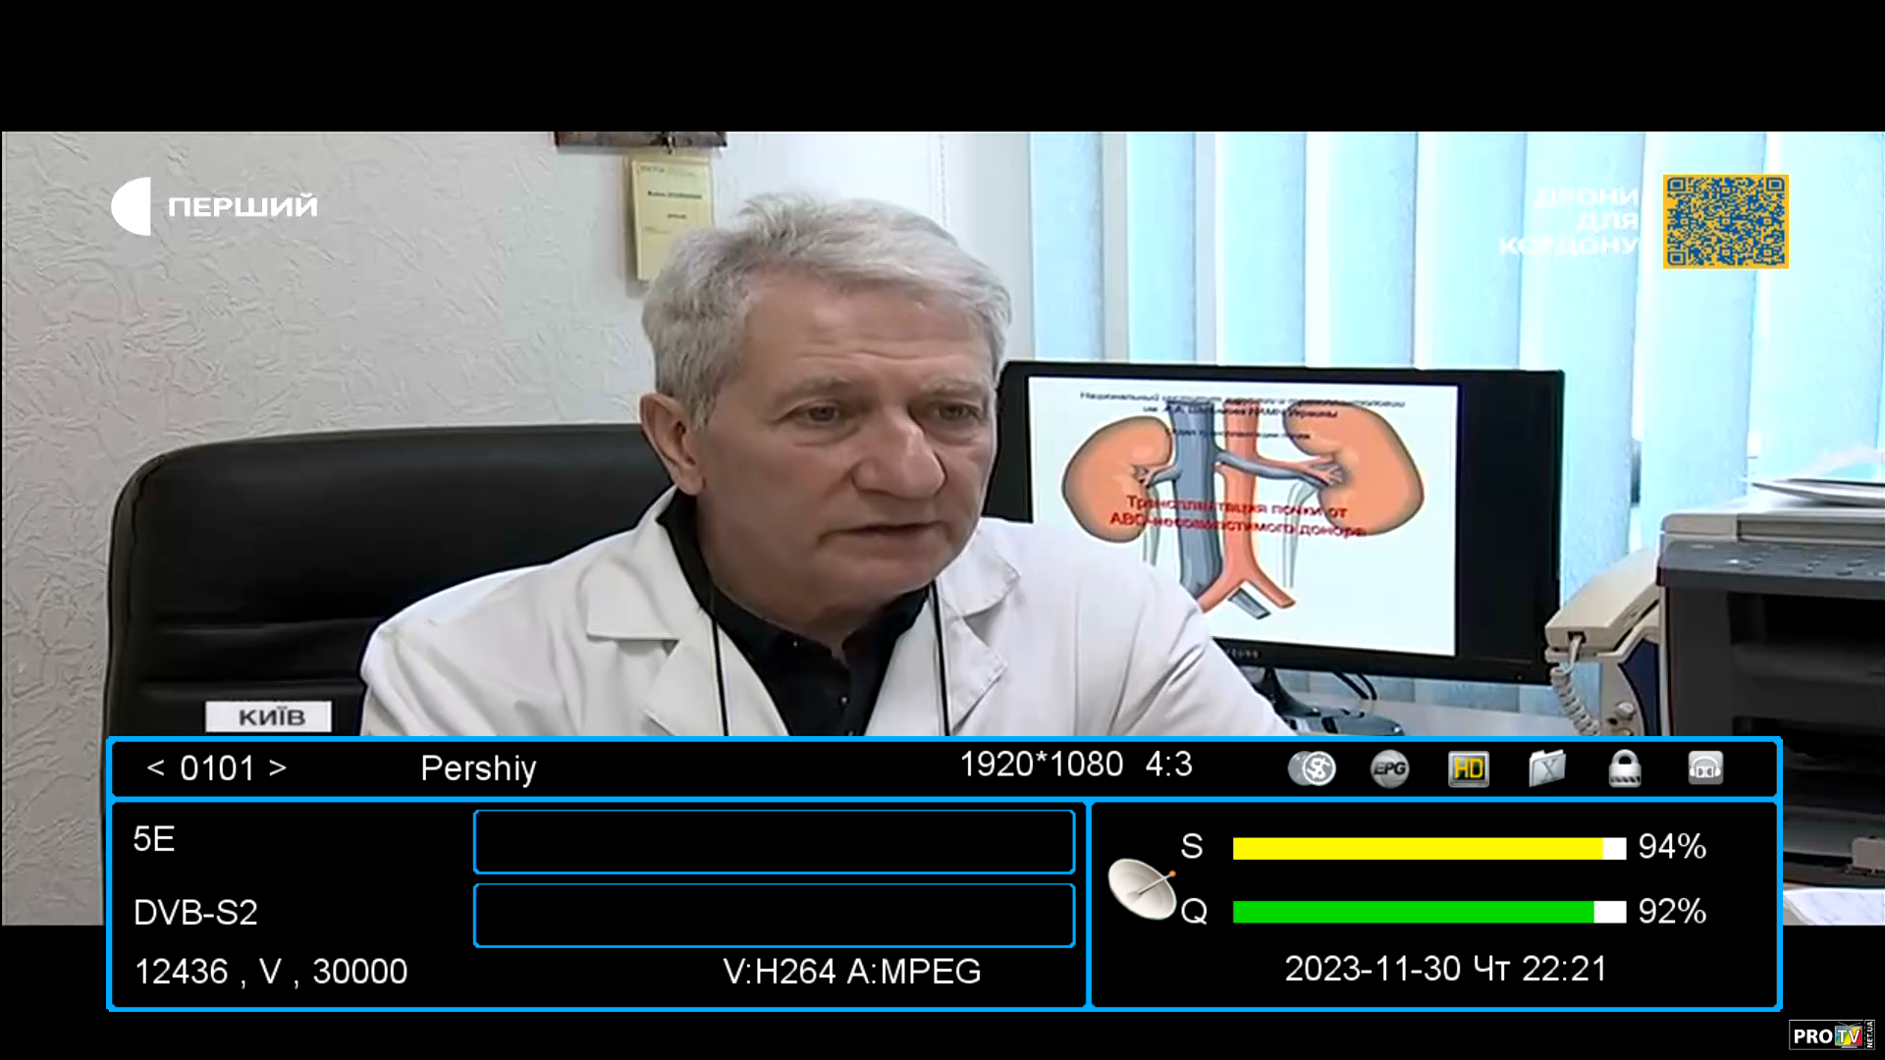Click the channel lock padlock icon
Image resolution: width=1885 pixels, height=1060 pixels.
[x=1625, y=768]
